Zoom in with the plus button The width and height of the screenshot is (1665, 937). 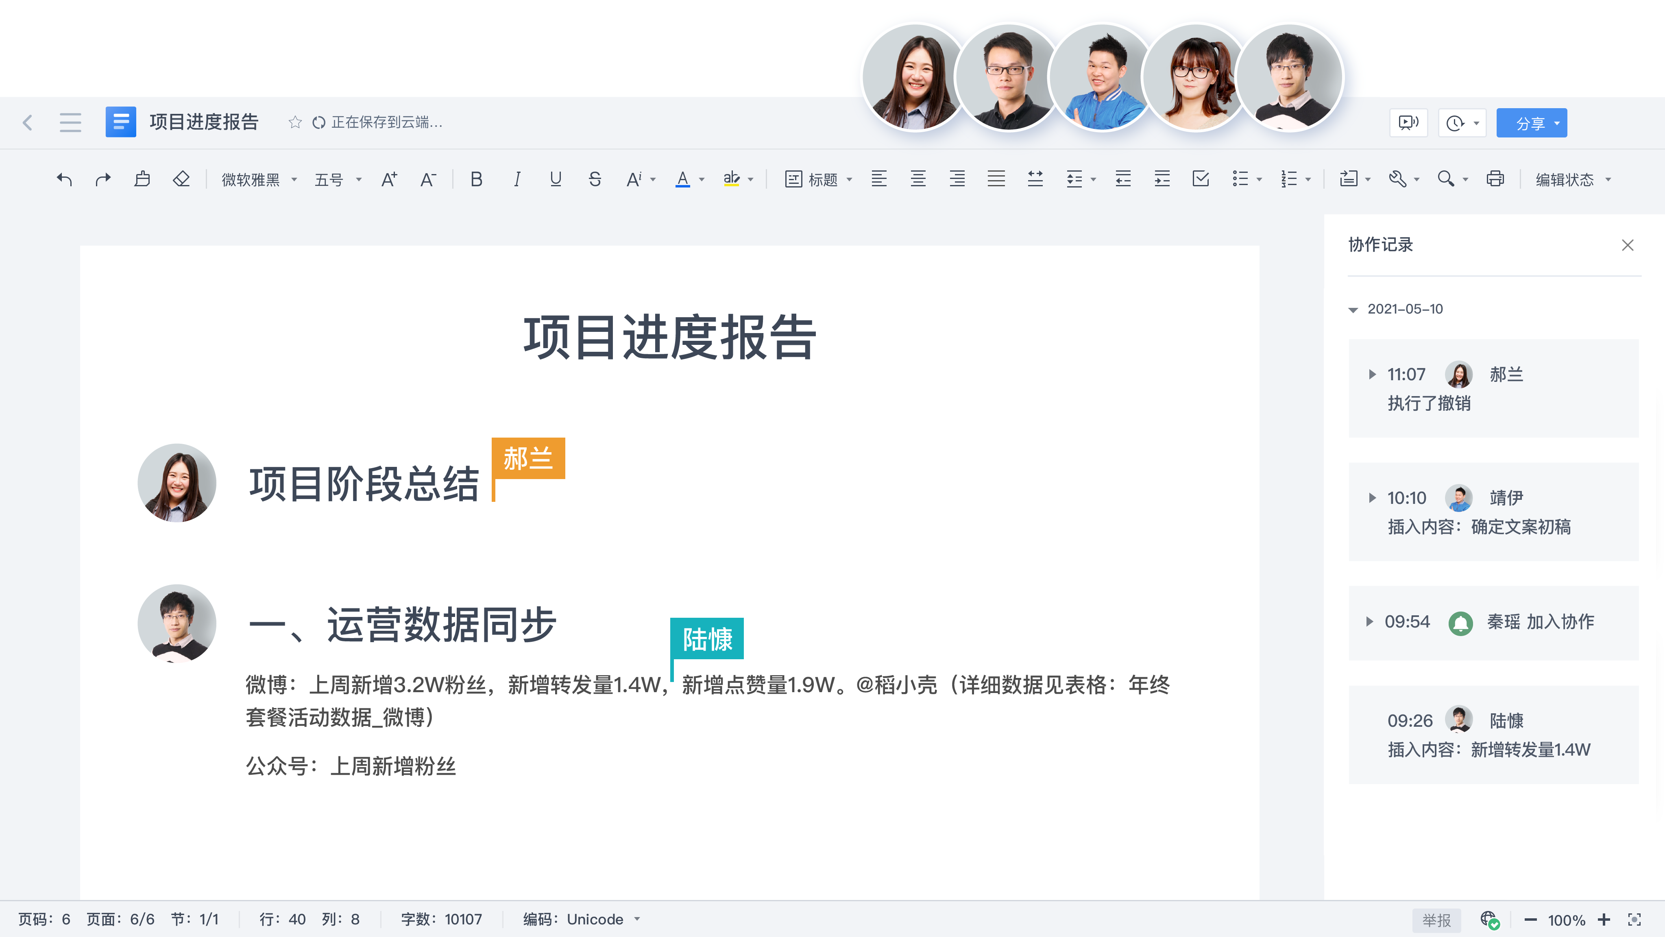coord(1604,920)
